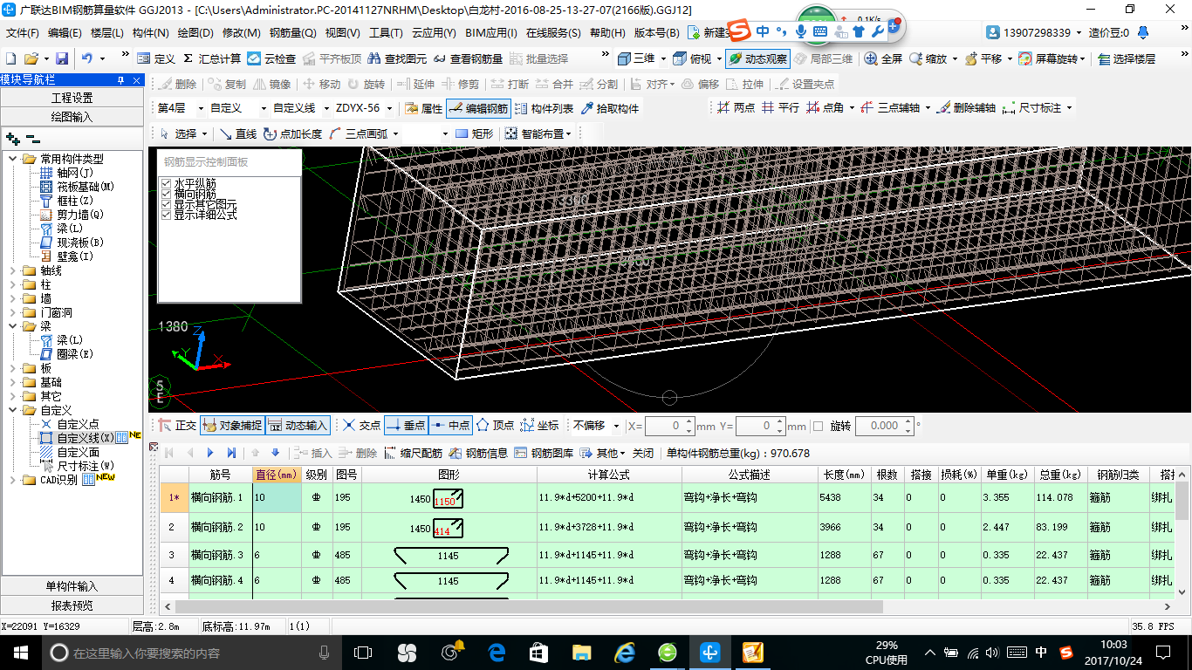The image size is (1192, 670).
Task: Uncheck 显示其它图元 checkbox
Action: pos(166,204)
